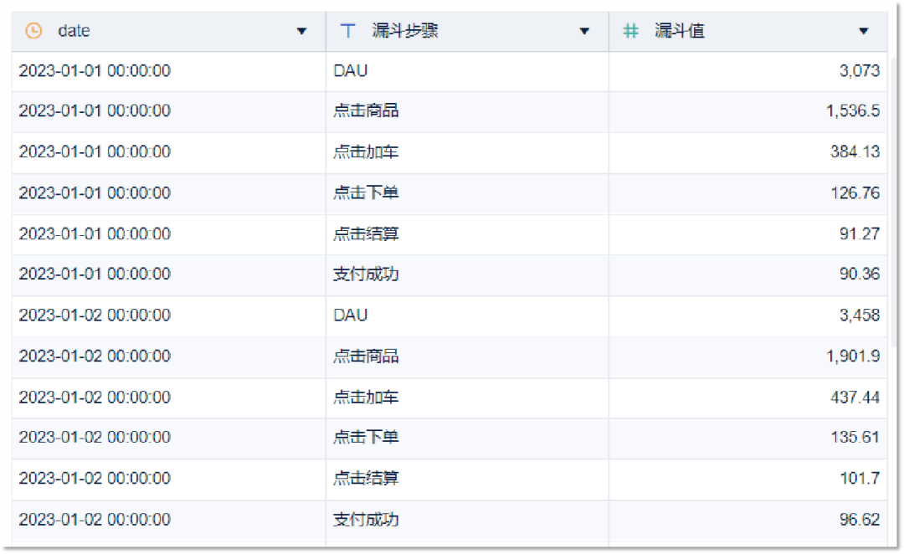The width and height of the screenshot is (904, 554).
Task: Click the clock icon beside date header
Action: tap(34, 31)
